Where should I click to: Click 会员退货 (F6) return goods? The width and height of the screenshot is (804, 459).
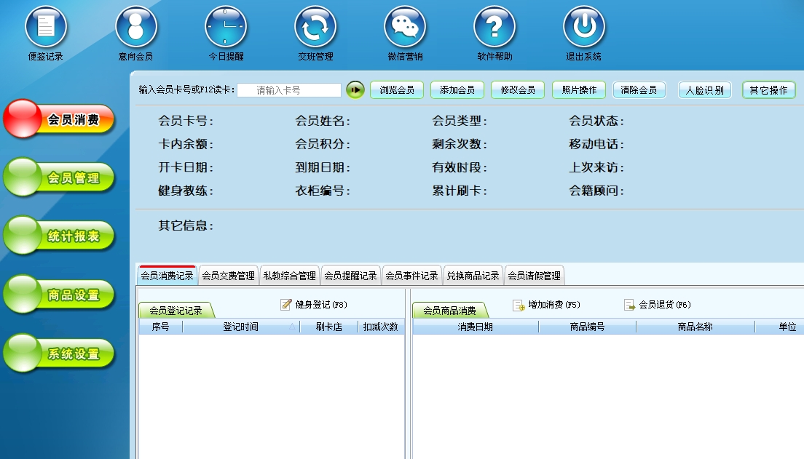(657, 305)
